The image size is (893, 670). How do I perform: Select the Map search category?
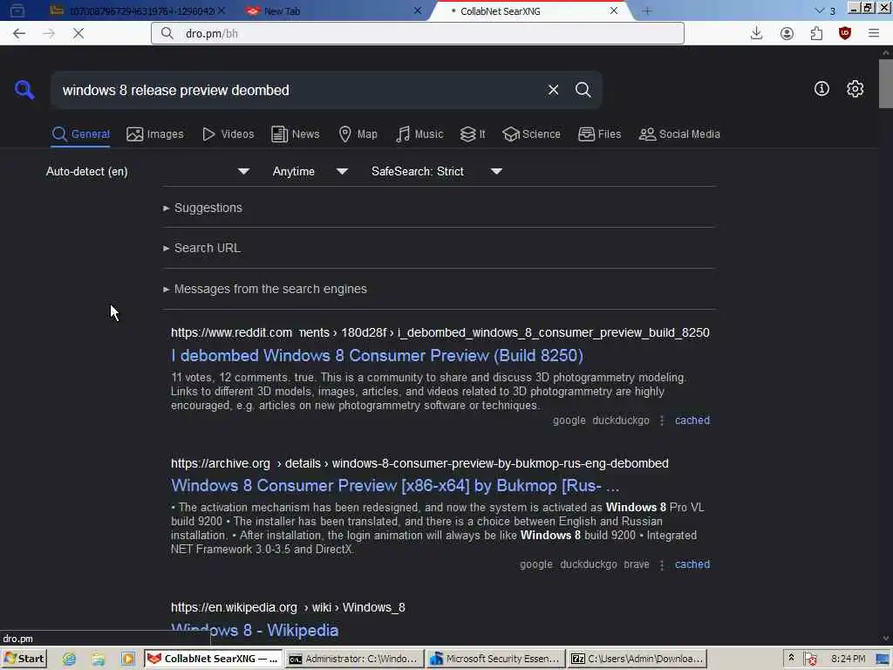[x=358, y=134]
